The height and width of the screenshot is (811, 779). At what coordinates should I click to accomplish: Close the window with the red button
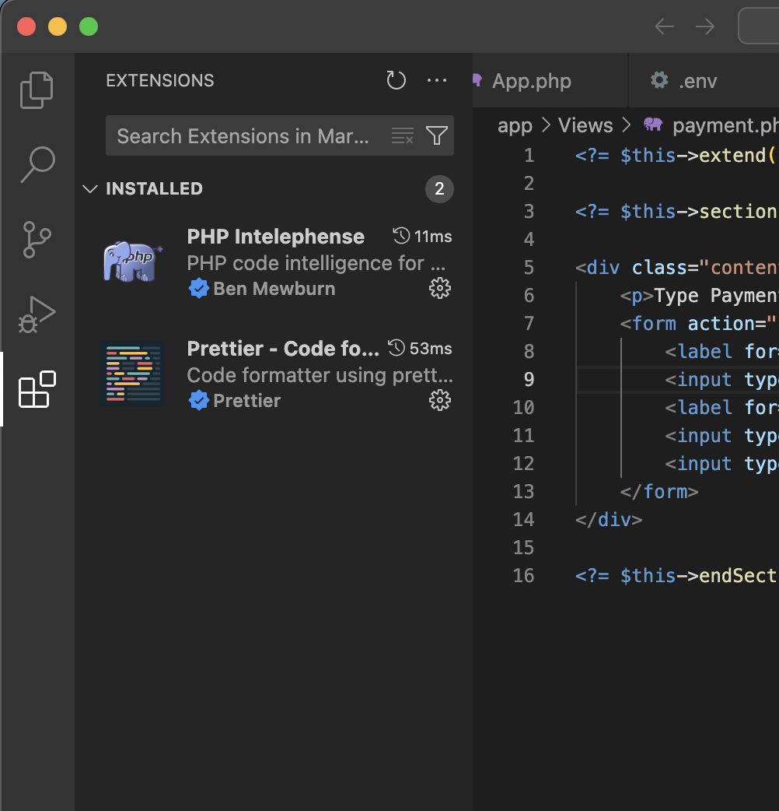click(26, 26)
